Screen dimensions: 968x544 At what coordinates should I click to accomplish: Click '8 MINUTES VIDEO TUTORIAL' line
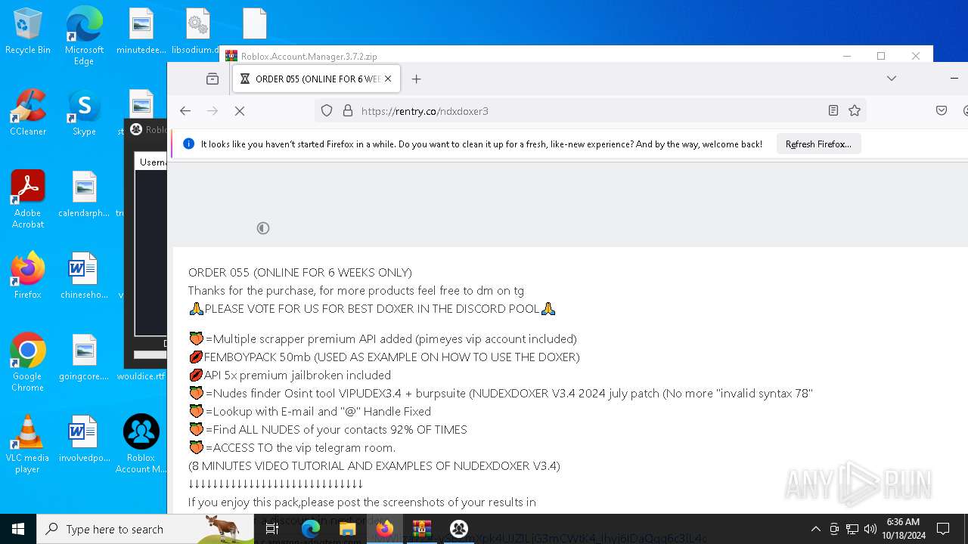(x=374, y=466)
